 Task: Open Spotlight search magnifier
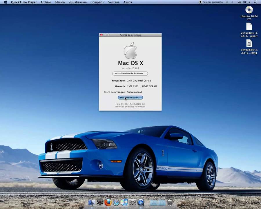[255, 2]
